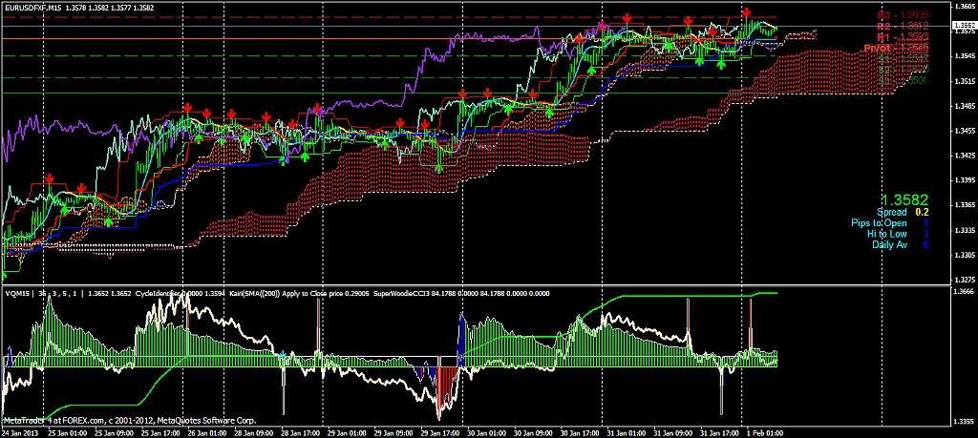The image size is (978, 438).
Task: Select the Pips to Open label
Action: pyautogui.click(x=880, y=223)
